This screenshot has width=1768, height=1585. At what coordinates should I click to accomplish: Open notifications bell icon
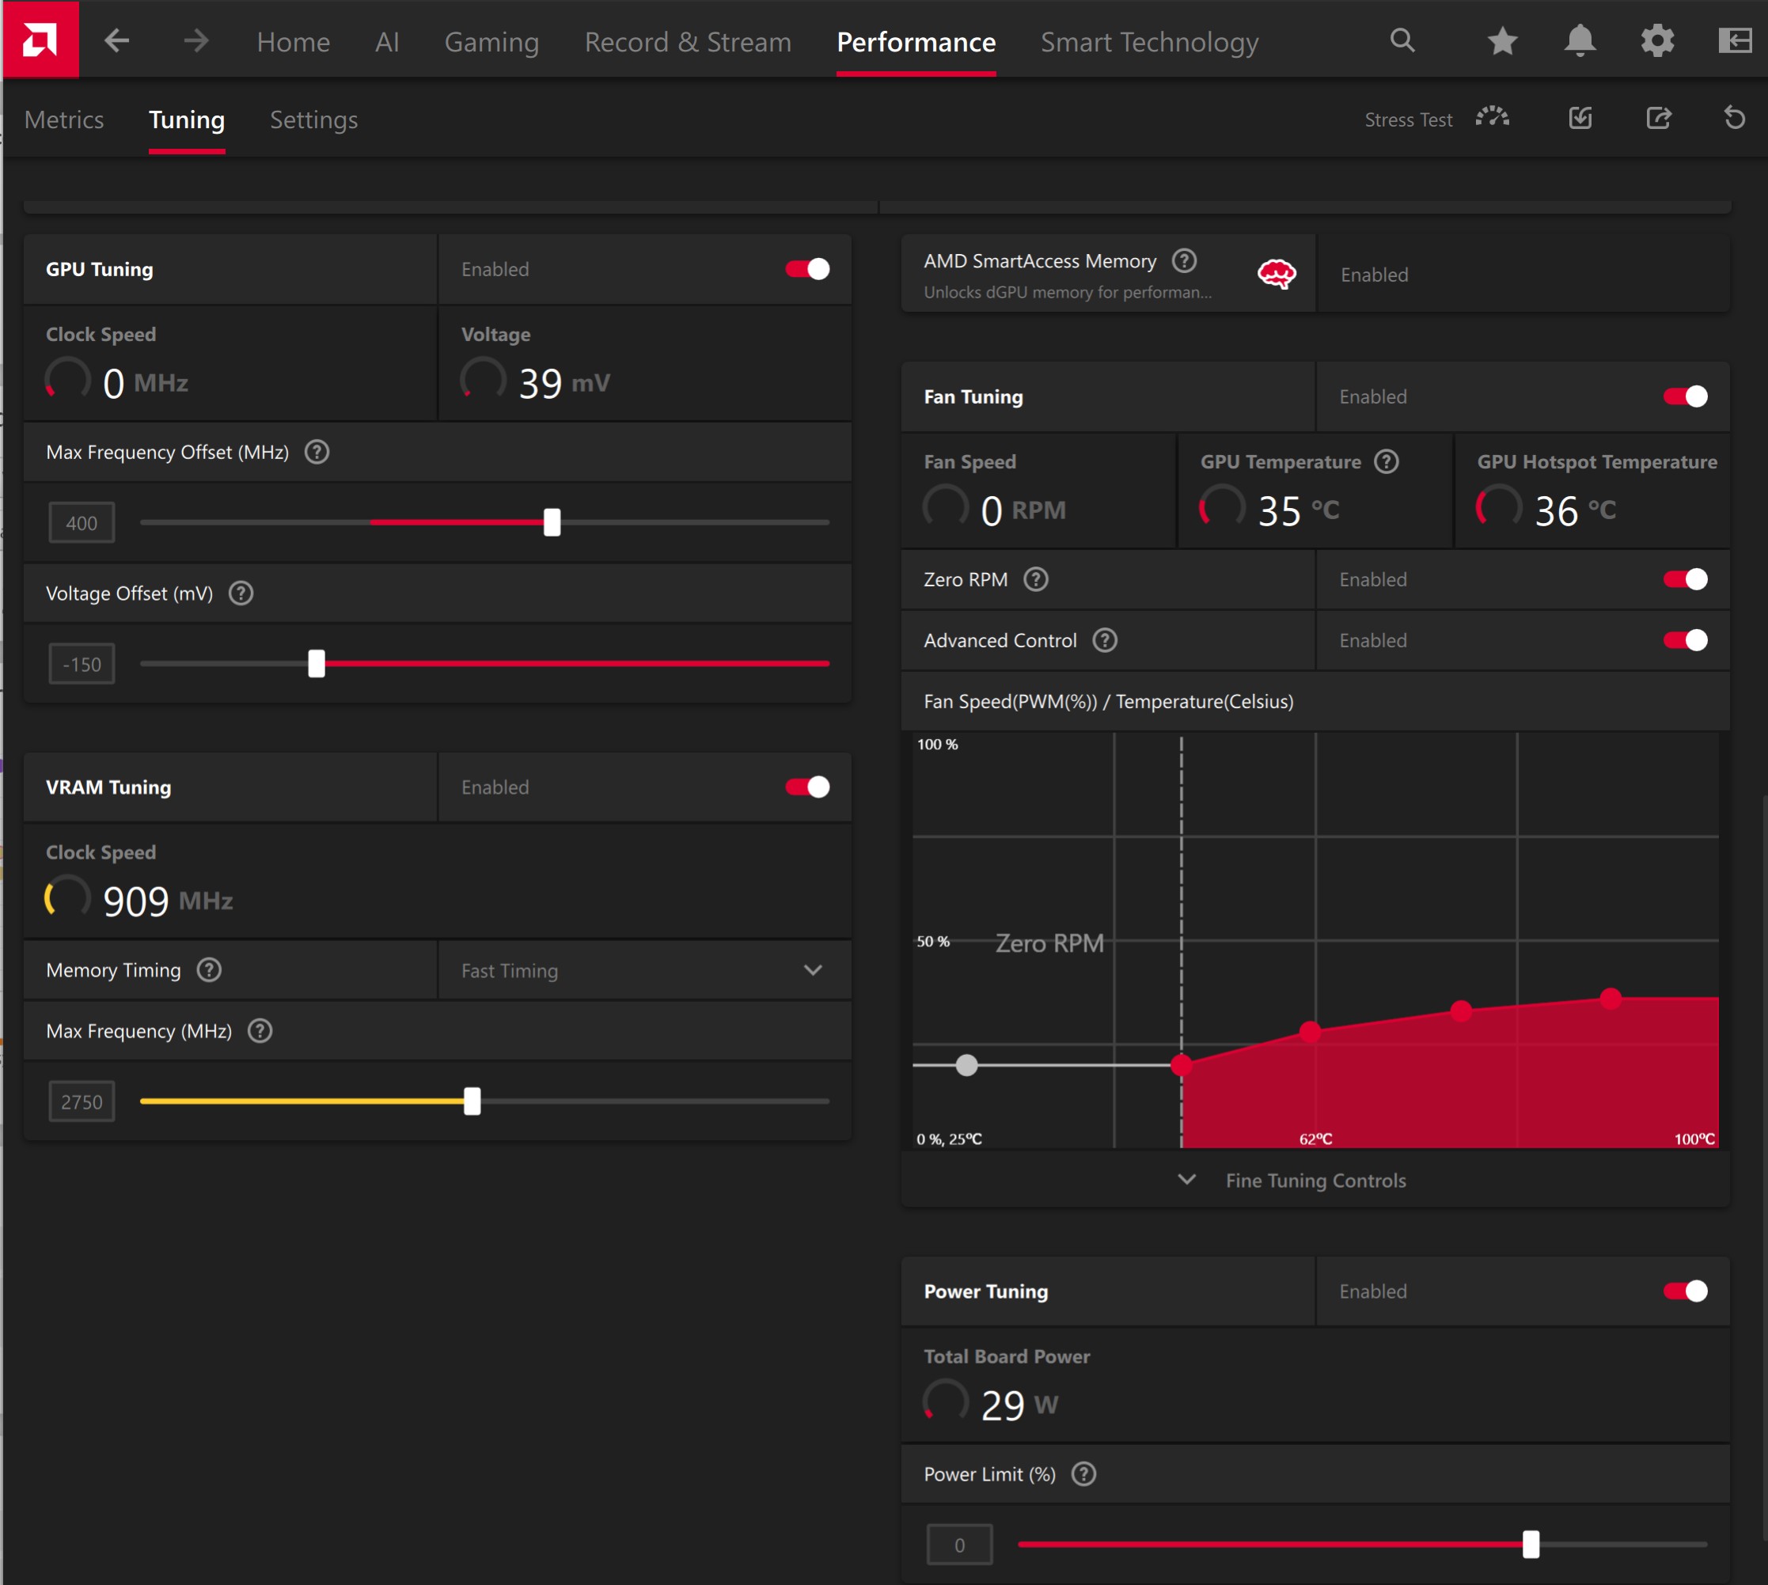pyautogui.click(x=1580, y=41)
